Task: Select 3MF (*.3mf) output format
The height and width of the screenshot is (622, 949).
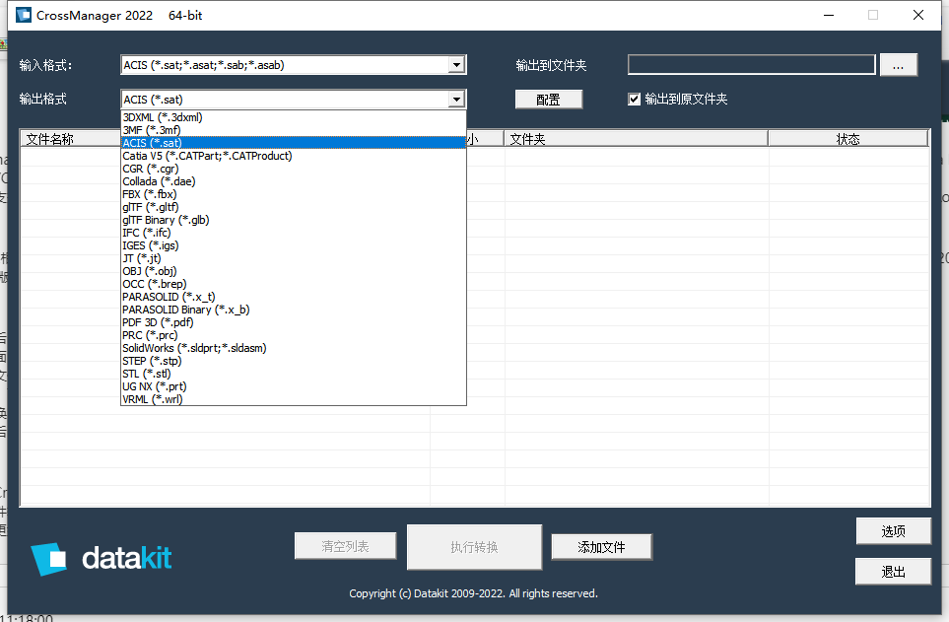Action: point(294,130)
